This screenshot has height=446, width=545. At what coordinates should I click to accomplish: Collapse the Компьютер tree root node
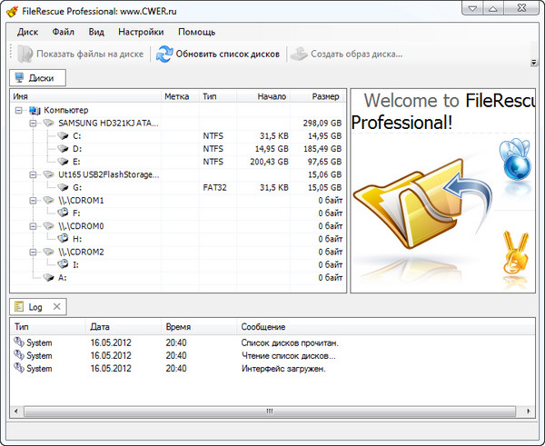20,110
